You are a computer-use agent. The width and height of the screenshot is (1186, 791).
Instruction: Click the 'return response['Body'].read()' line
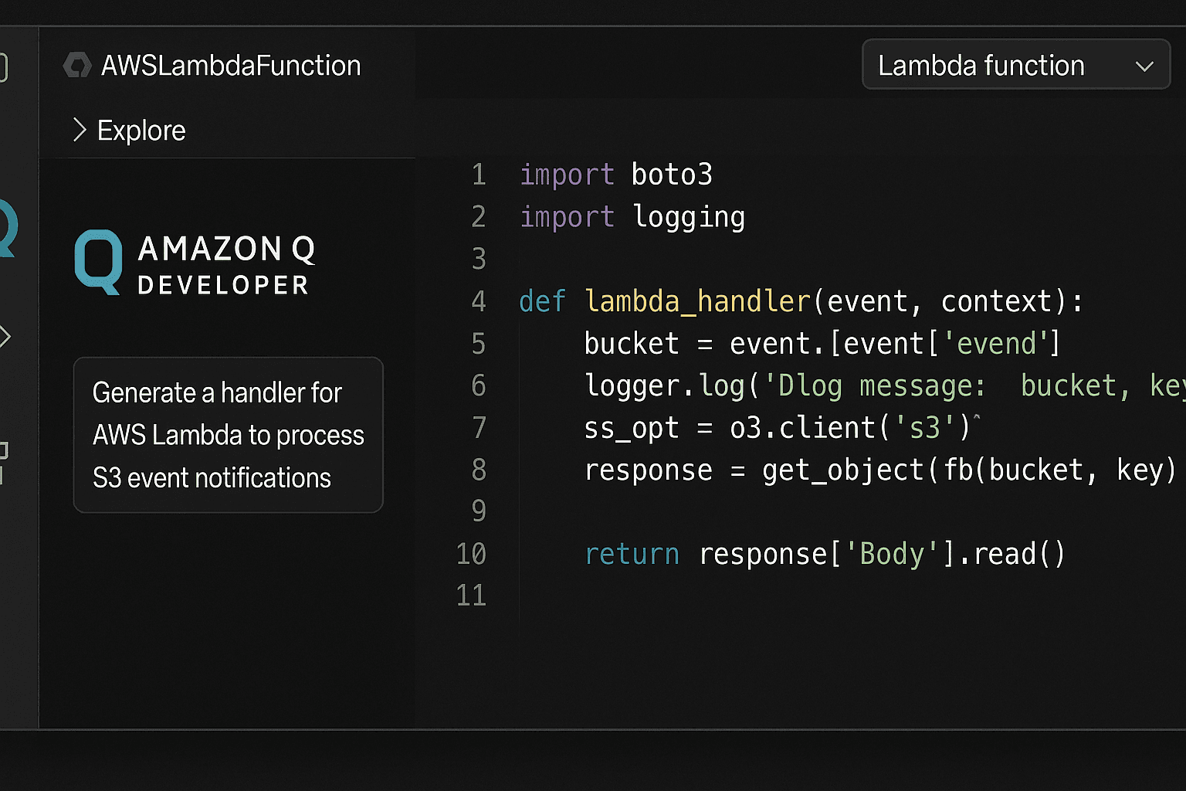[825, 554]
